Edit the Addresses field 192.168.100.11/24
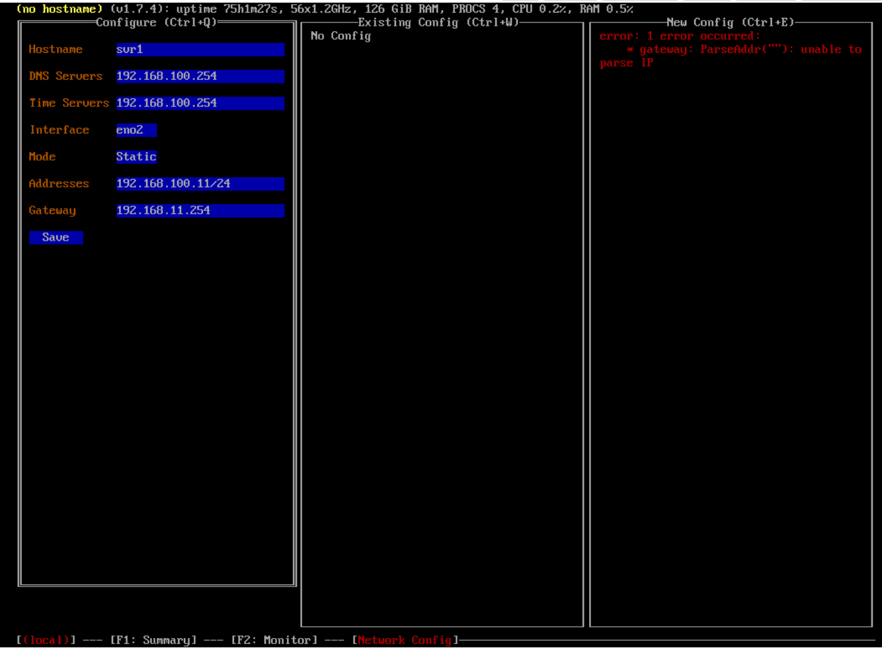The width and height of the screenshot is (882, 648). coord(200,184)
